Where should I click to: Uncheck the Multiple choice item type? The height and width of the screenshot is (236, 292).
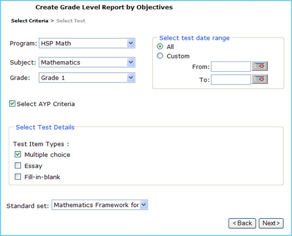18,154
